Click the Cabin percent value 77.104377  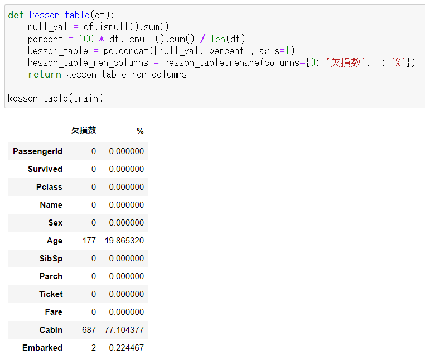pos(124,330)
